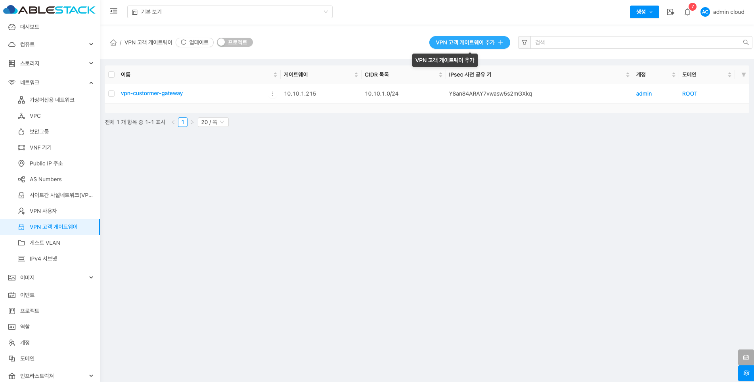
Task: Collapse the sidebar menu fold icon
Action: click(114, 12)
